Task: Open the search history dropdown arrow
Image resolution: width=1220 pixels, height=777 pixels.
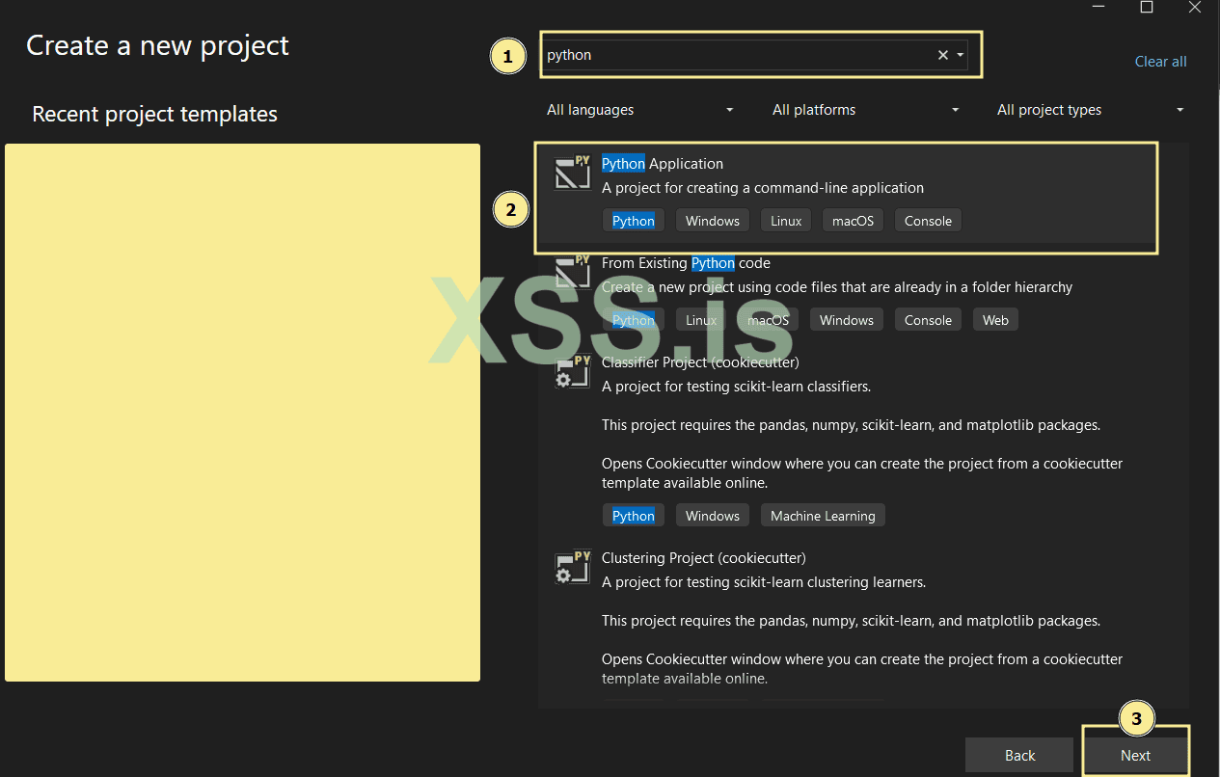Action: 961,55
